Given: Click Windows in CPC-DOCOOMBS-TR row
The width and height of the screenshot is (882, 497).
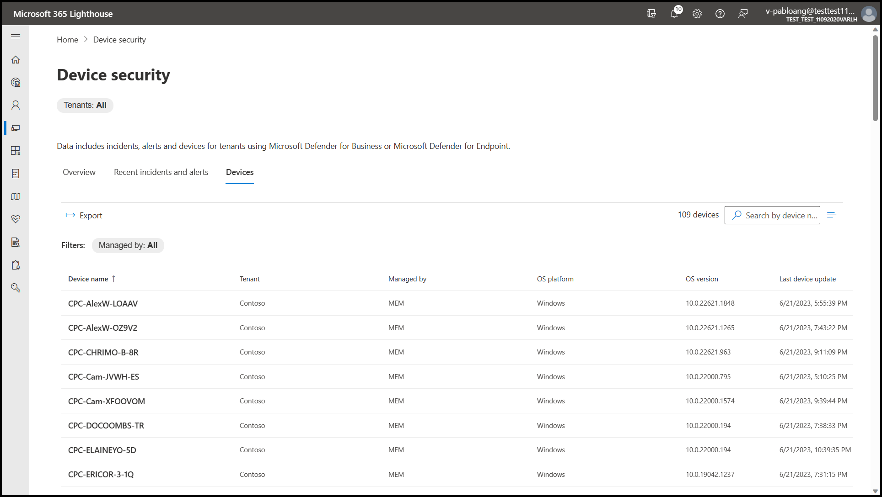Looking at the screenshot, I should [x=551, y=426].
